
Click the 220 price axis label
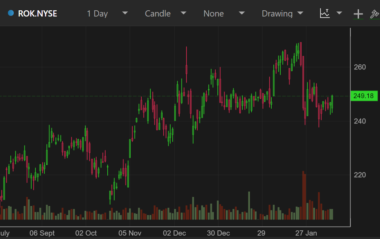[360, 175]
